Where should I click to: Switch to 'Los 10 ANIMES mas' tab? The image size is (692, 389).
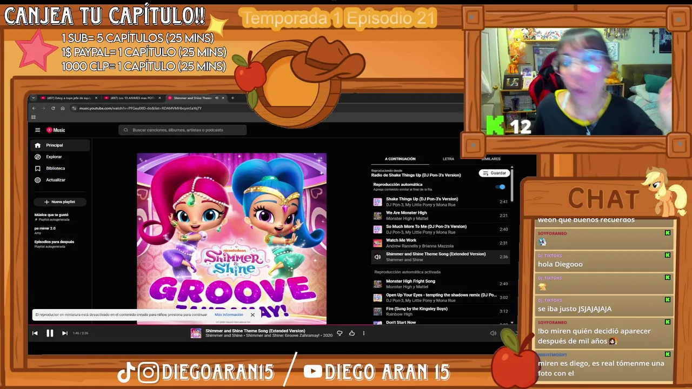130,98
